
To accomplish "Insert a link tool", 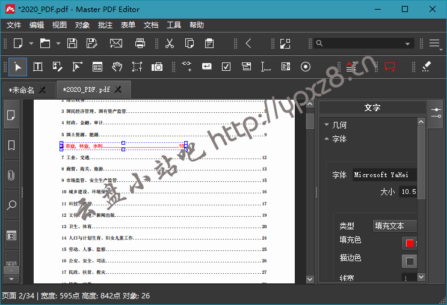I will [x=187, y=66].
